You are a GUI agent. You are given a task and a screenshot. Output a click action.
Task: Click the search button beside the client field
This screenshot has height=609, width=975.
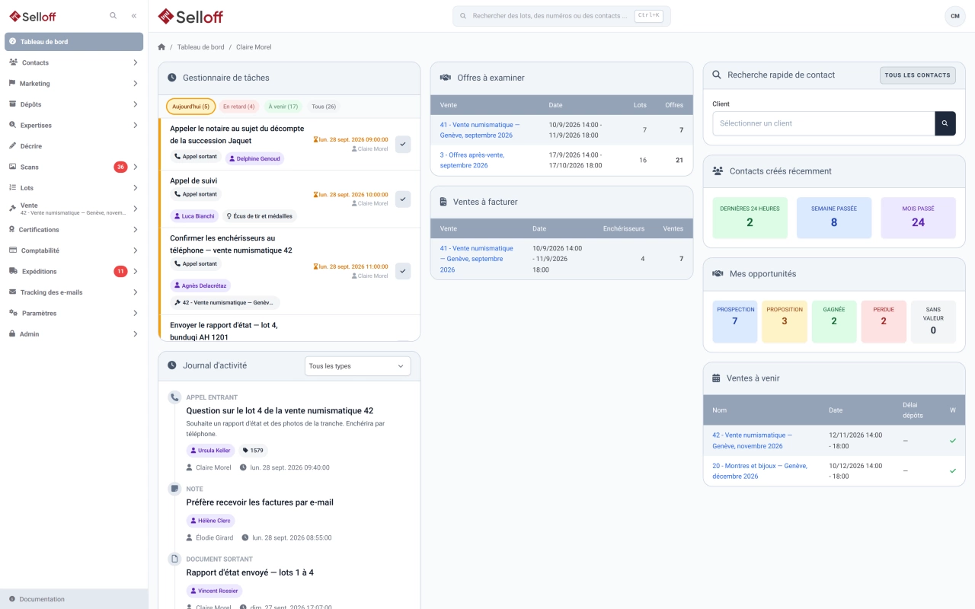(x=945, y=123)
